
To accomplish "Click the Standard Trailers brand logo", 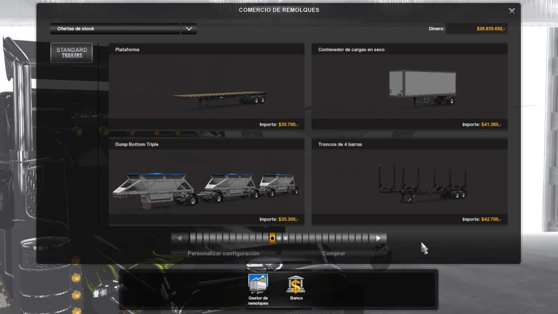I will (72, 53).
